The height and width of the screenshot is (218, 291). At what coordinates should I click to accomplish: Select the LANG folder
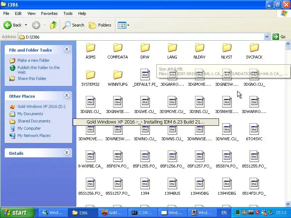pyautogui.click(x=172, y=51)
